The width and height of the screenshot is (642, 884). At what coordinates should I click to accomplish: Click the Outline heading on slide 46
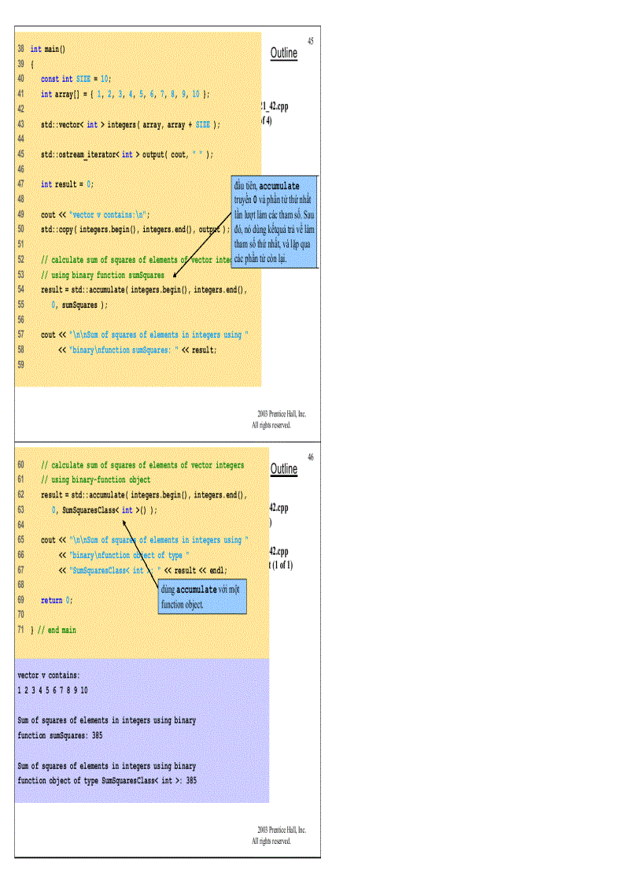pos(282,468)
